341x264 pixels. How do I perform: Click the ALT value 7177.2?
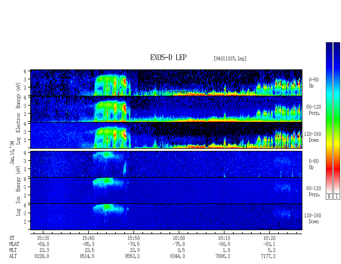click(268, 256)
